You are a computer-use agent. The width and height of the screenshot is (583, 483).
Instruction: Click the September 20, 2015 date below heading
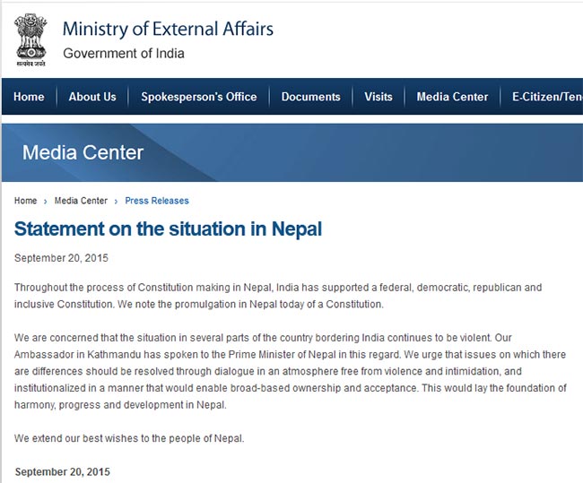(61, 258)
